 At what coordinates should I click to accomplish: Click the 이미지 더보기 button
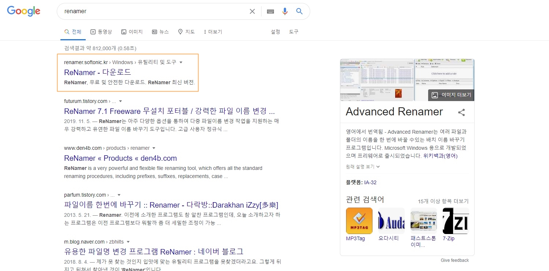(x=451, y=95)
